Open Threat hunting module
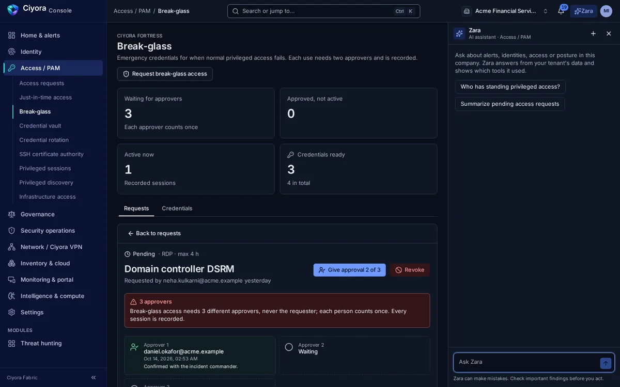Viewport: 620px width, 387px height. point(53,343)
